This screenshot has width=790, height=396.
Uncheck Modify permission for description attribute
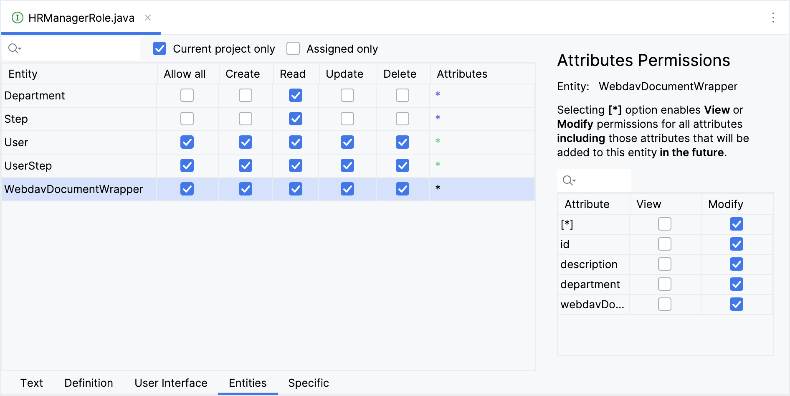736,264
